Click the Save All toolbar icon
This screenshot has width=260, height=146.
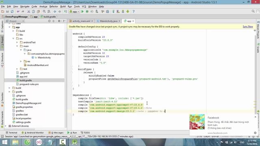click(x=7, y=11)
